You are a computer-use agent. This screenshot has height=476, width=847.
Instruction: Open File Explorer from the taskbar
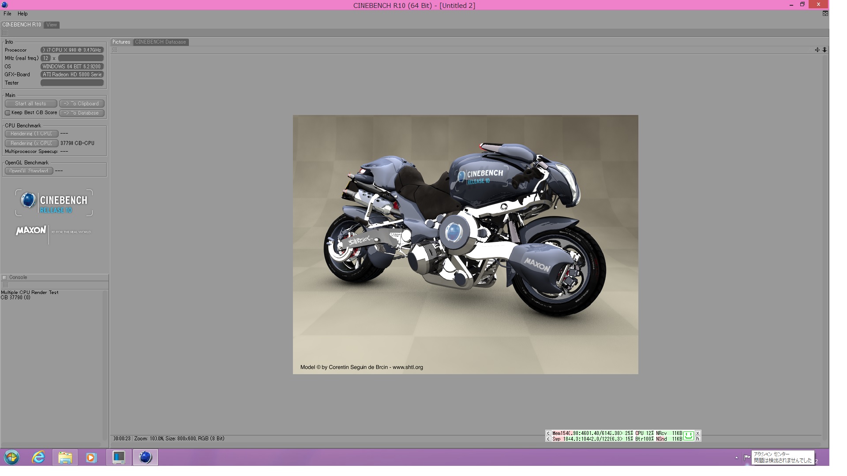tap(65, 457)
